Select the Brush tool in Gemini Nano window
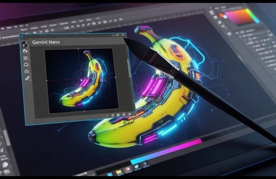This screenshot has height=179, width=276. (x=24, y=44)
